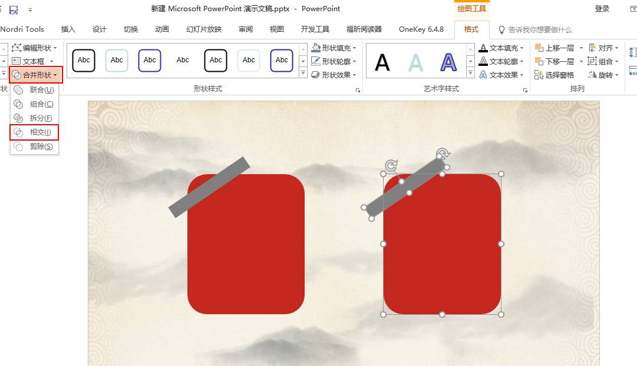Click the save icon in quick access toolbar

14,9
